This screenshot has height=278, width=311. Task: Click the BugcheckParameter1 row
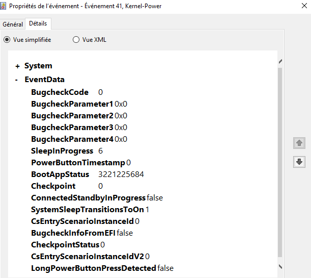(x=79, y=104)
